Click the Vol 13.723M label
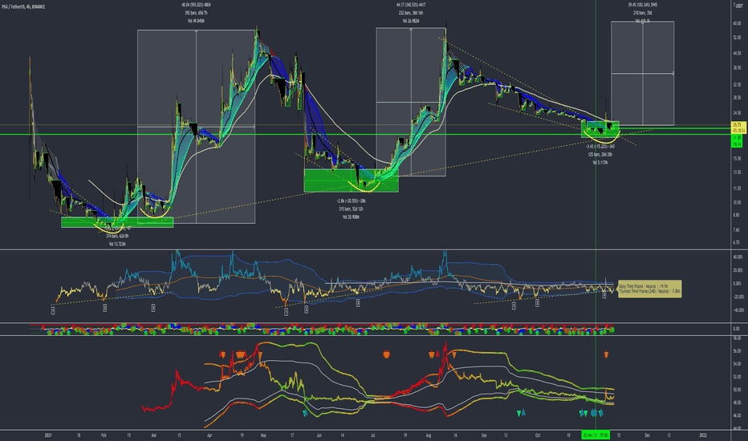 [117, 244]
